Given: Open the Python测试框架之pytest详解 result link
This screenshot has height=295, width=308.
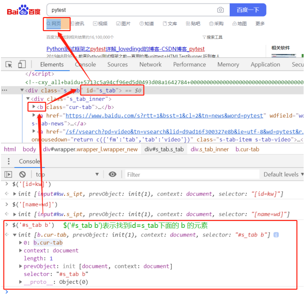Looking at the screenshot, I should pyautogui.click(x=126, y=49).
